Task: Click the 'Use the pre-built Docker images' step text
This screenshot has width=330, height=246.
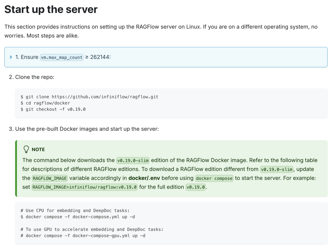Action: tap(84, 129)
